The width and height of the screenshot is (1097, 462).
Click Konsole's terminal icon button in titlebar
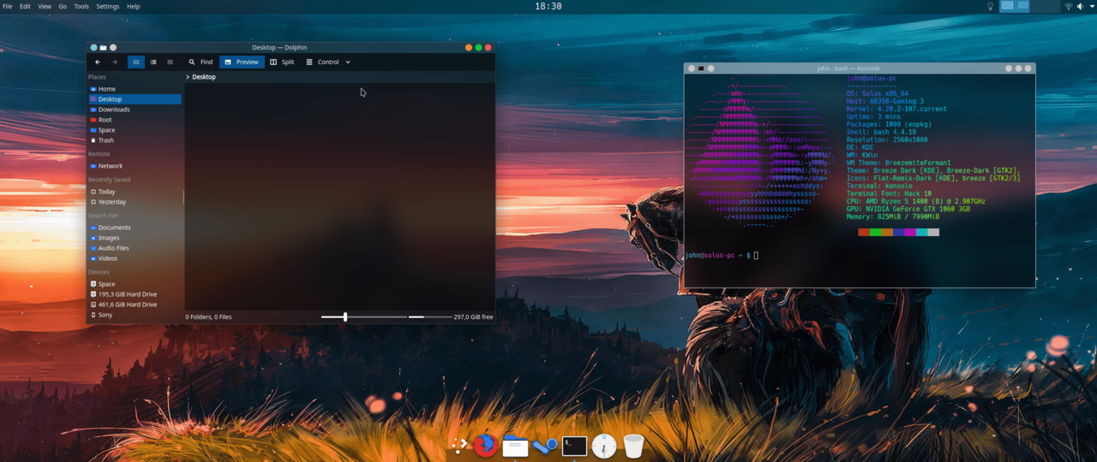pos(701,68)
